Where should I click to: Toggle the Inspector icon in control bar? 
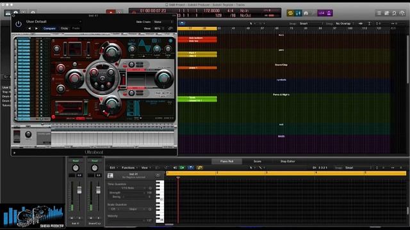[x=15, y=13]
